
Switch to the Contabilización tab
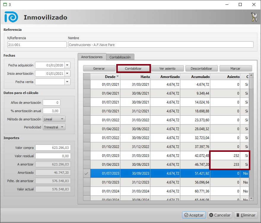coord(120,57)
